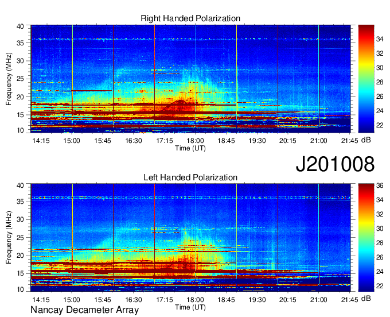Click the Left Handed Polarization spectrogram plot
390x317 pixels.
click(x=190, y=238)
